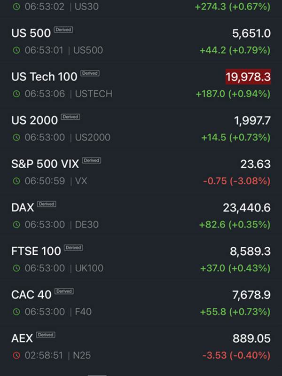Click the clock icon in the DE30 row
Image resolution: width=282 pixels, height=376 pixels.
tap(16, 225)
